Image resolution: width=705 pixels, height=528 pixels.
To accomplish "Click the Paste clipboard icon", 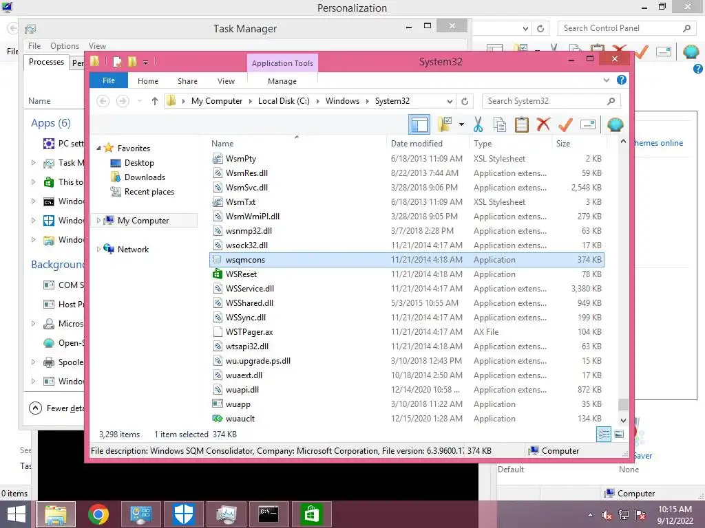I will click(522, 124).
